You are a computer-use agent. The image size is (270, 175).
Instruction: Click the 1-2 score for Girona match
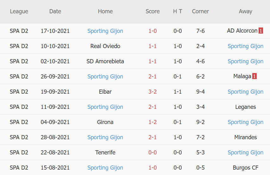coord(153,122)
